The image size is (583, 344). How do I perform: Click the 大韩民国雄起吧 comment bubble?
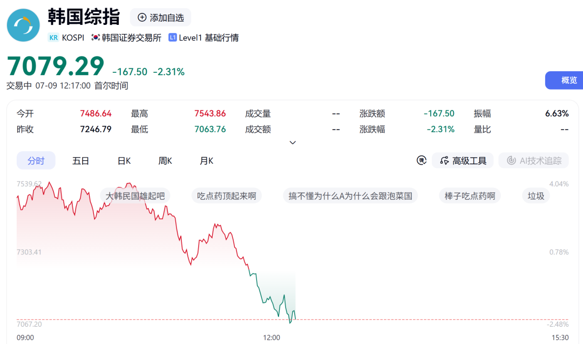tap(135, 196)
